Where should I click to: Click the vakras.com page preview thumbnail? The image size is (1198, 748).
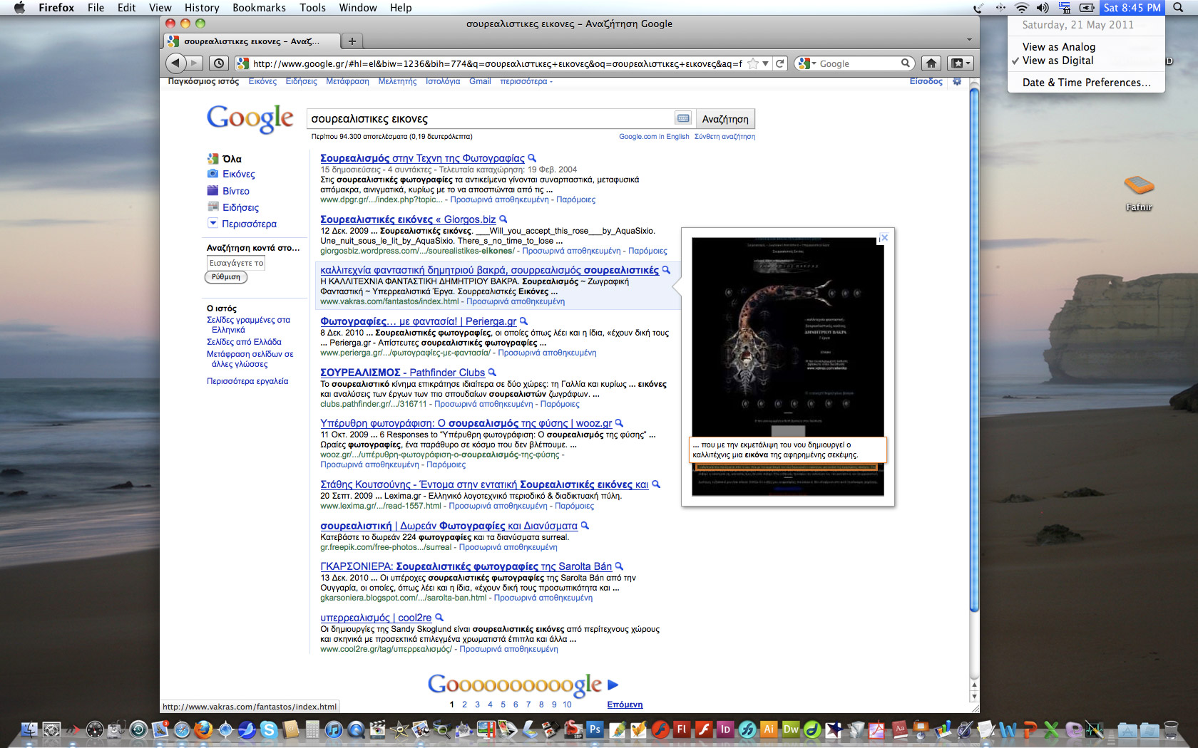tap(788, 366)
